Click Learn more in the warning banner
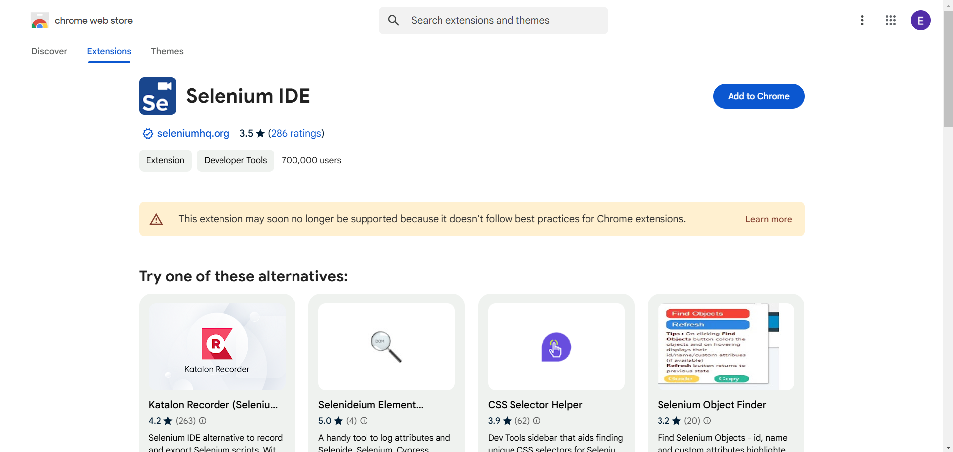Screen dimensions: 953x452 (768, 219)
